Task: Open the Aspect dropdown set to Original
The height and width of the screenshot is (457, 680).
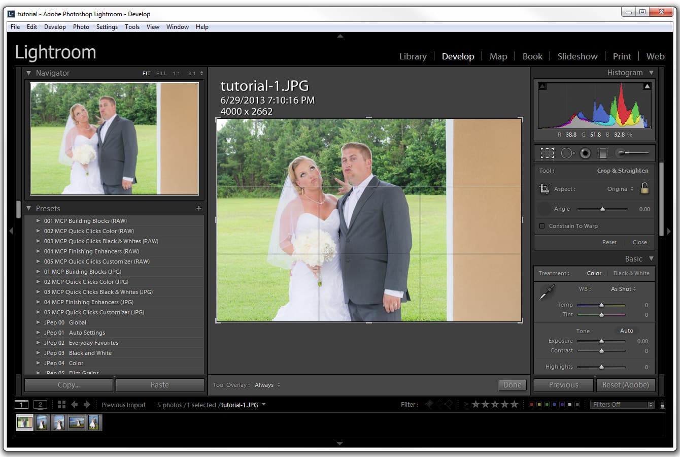Action: [x=621, y=188]
